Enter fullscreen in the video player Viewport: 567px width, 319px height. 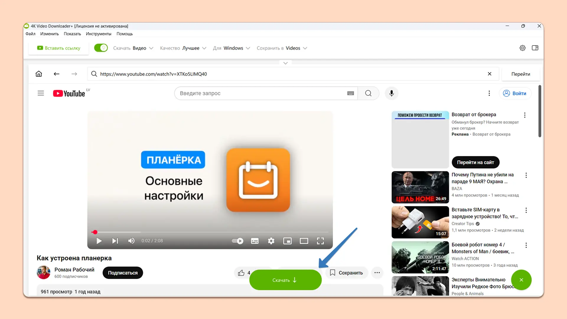coord(320,241)
